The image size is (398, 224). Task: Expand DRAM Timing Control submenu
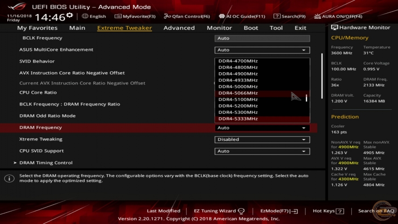coord(46,162)
